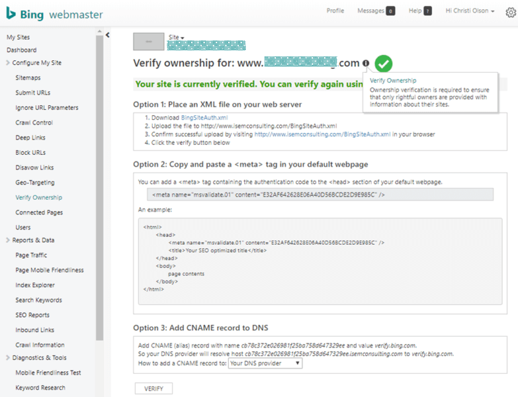Click the VERIFY button
Screen dimensions: 518x397
coord(153,388)
